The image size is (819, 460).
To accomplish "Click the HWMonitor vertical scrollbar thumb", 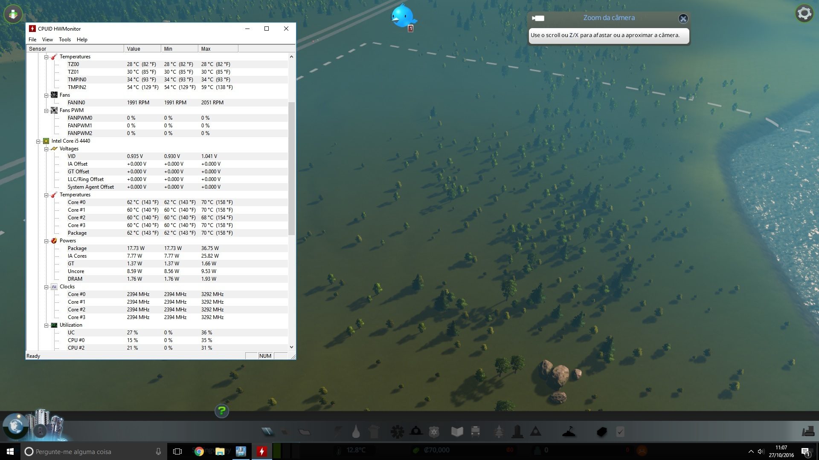I will pyautogui.click(x=291, y=168).
